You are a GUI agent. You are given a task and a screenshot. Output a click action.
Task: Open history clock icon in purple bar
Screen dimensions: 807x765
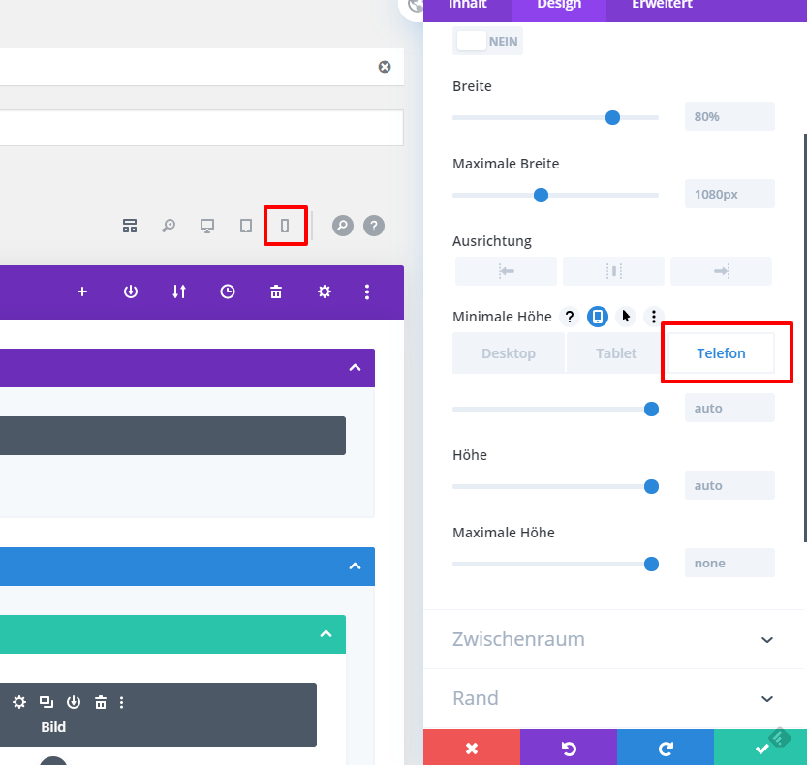pyautogui.click(x=228, y=291)
